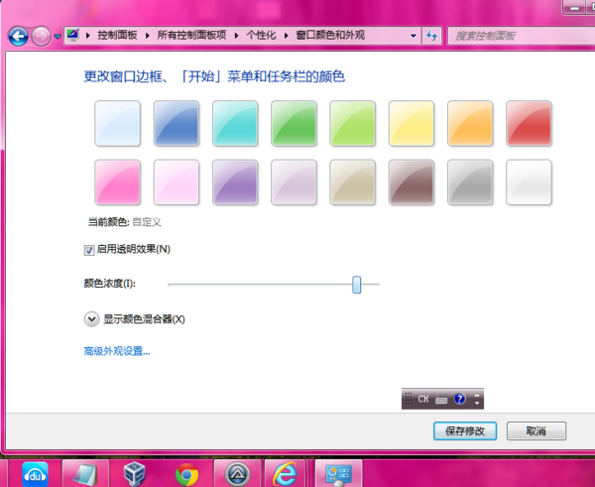
Task: Launch Google Chrome from taskbar
Action: pyautogui.click(x=186, y=474)
